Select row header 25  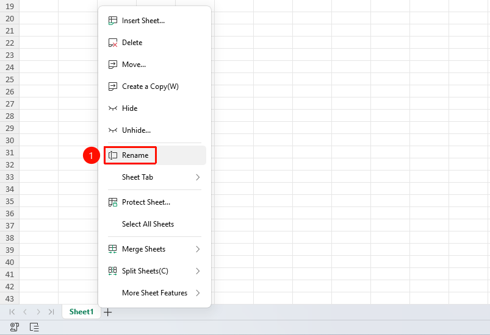[x=10, y=79]
